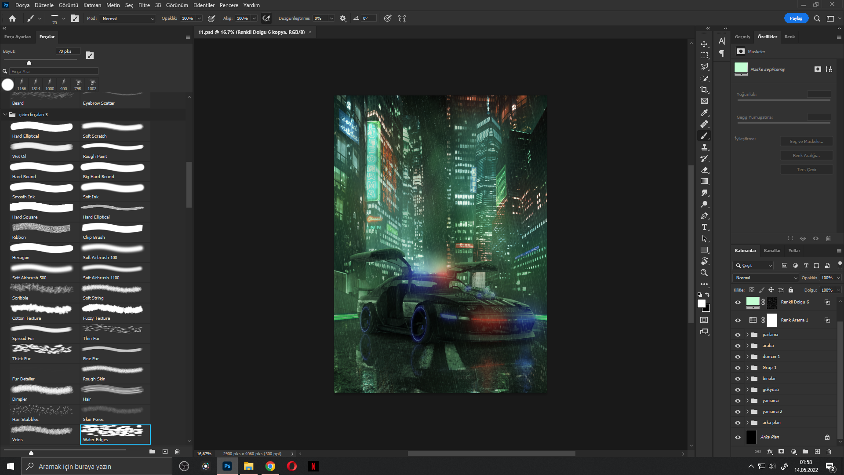Image resolution: width=844 pixels, height=475 pixels.
Task: Select the Polygonal Lasso tool
Action: pyautogui.click(x=704, y=67)
